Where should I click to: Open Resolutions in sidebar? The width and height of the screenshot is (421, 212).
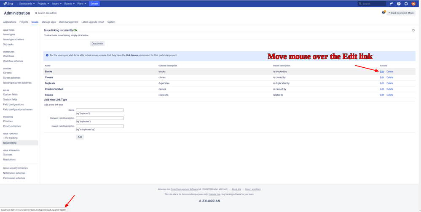tap(9, 159)
